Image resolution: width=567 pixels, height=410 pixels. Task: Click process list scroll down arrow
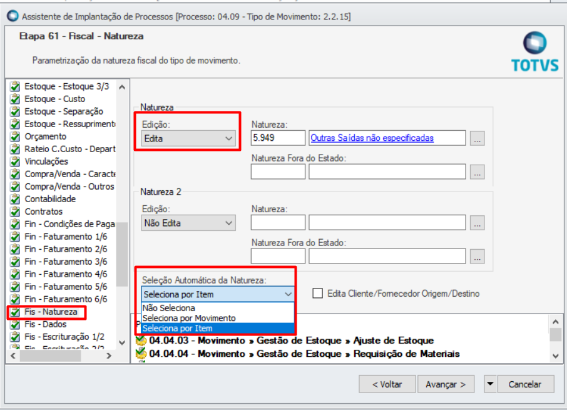point(556,356)
